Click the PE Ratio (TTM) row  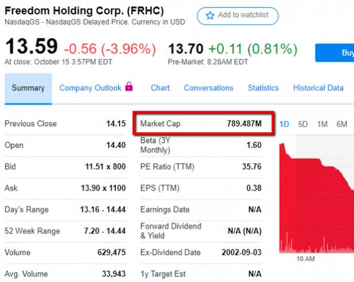201,167
